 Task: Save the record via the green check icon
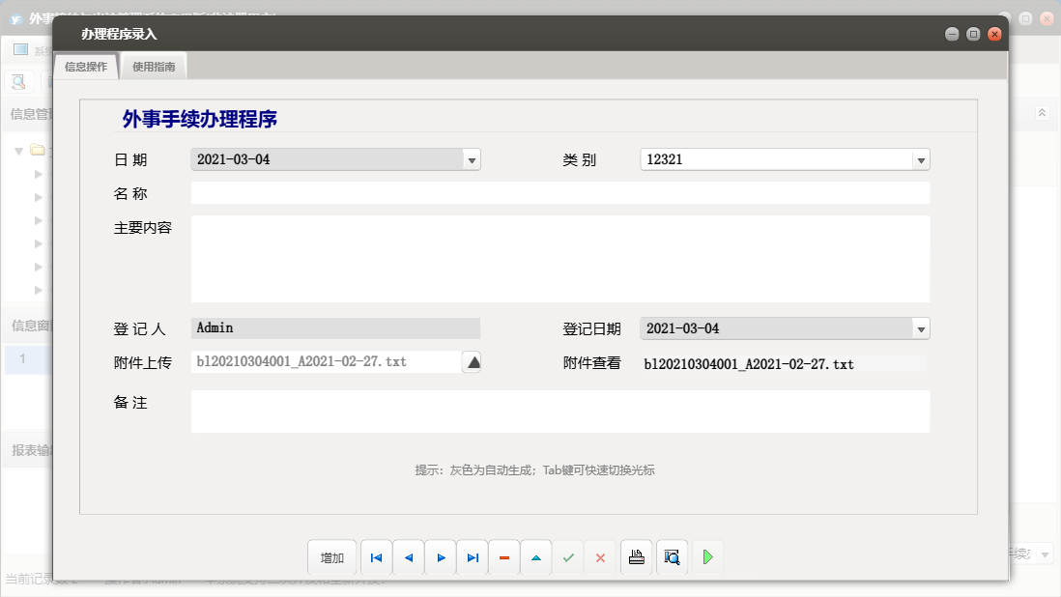pos(568,557)
